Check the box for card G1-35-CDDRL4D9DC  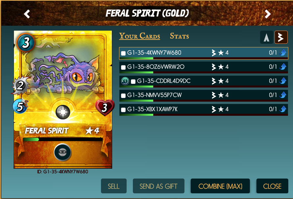[x=133, y=82]
